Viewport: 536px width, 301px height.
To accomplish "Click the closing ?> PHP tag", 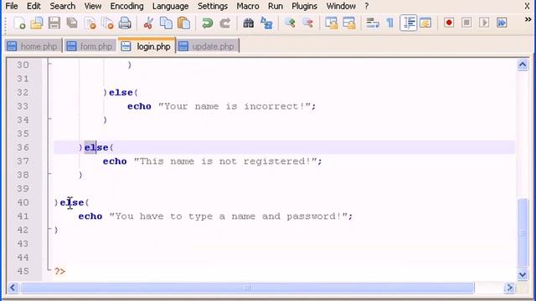I will click(59, 271).
